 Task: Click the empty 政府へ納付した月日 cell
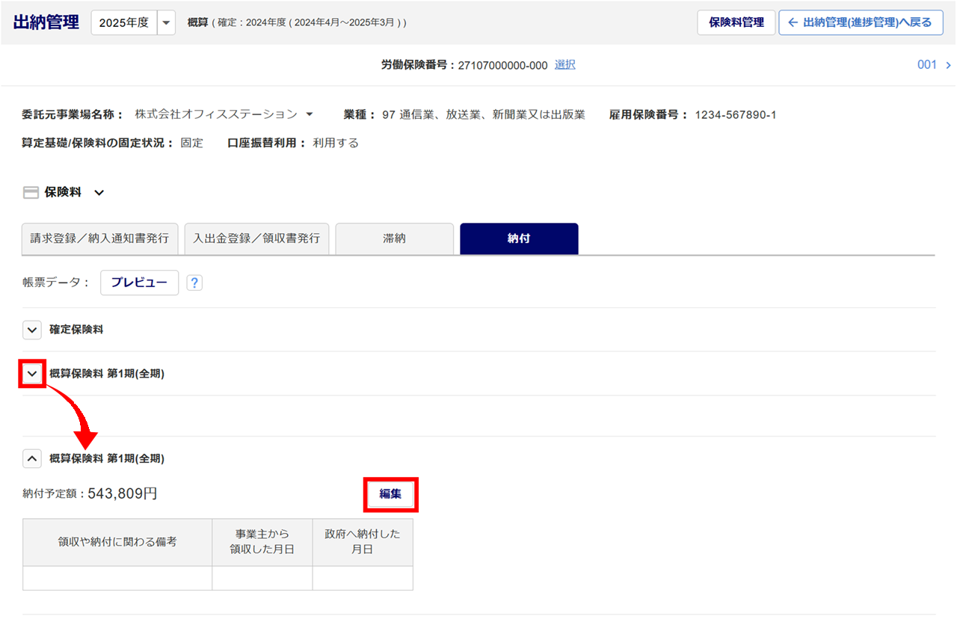pyautogui.click(x=363, y=578)
